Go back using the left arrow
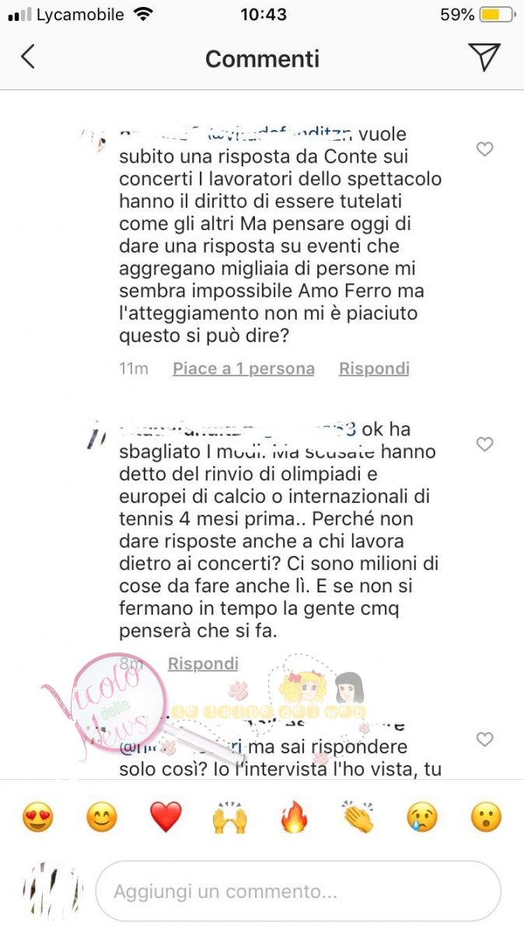This screenshot has width=524, height=933. [28, 57]
